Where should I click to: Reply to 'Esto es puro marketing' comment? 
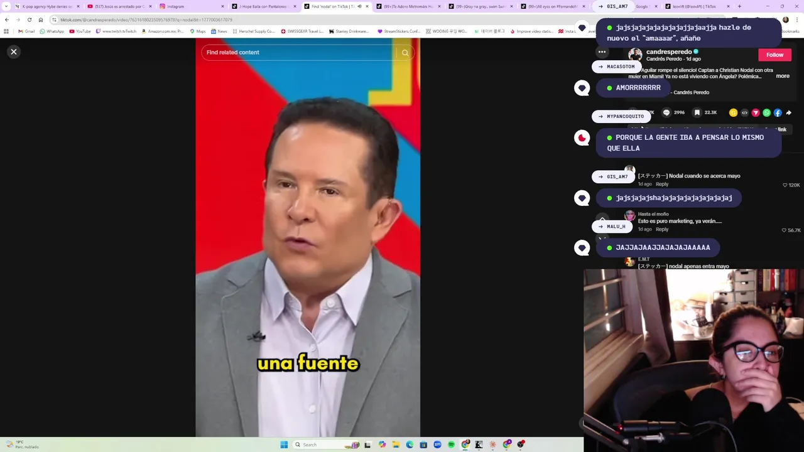(662, 230)
